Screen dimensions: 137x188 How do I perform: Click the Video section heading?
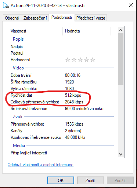click(18, 68)
